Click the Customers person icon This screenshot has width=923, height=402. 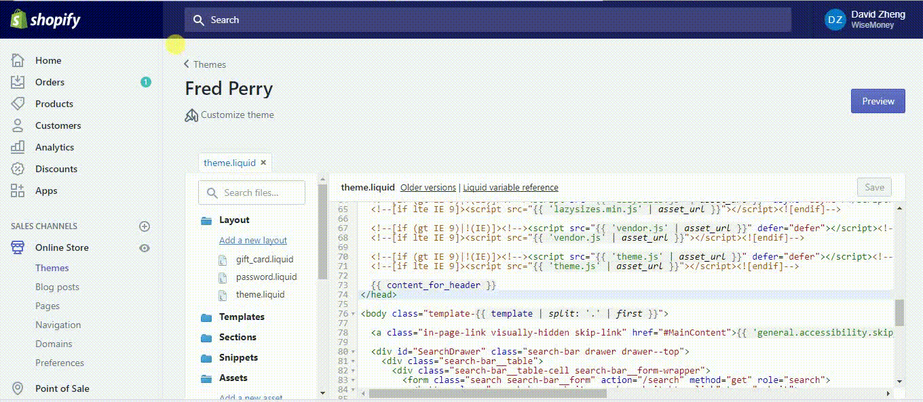point(18,125)
